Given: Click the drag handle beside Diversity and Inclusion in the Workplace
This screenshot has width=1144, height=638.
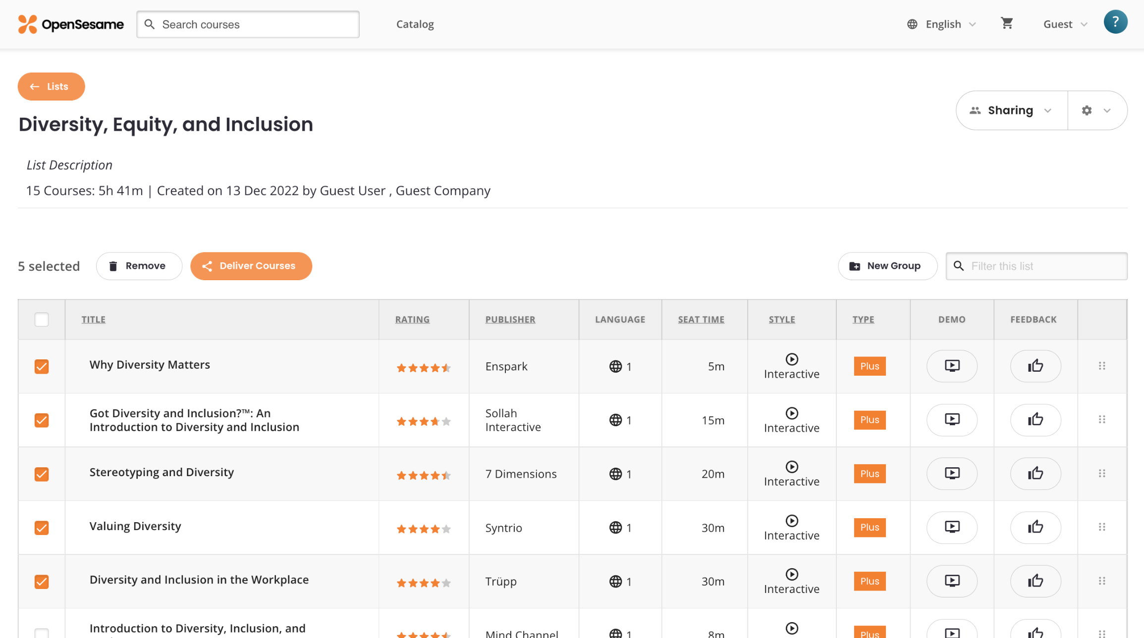Looking at the screenshot, I should click(1102, 581).
